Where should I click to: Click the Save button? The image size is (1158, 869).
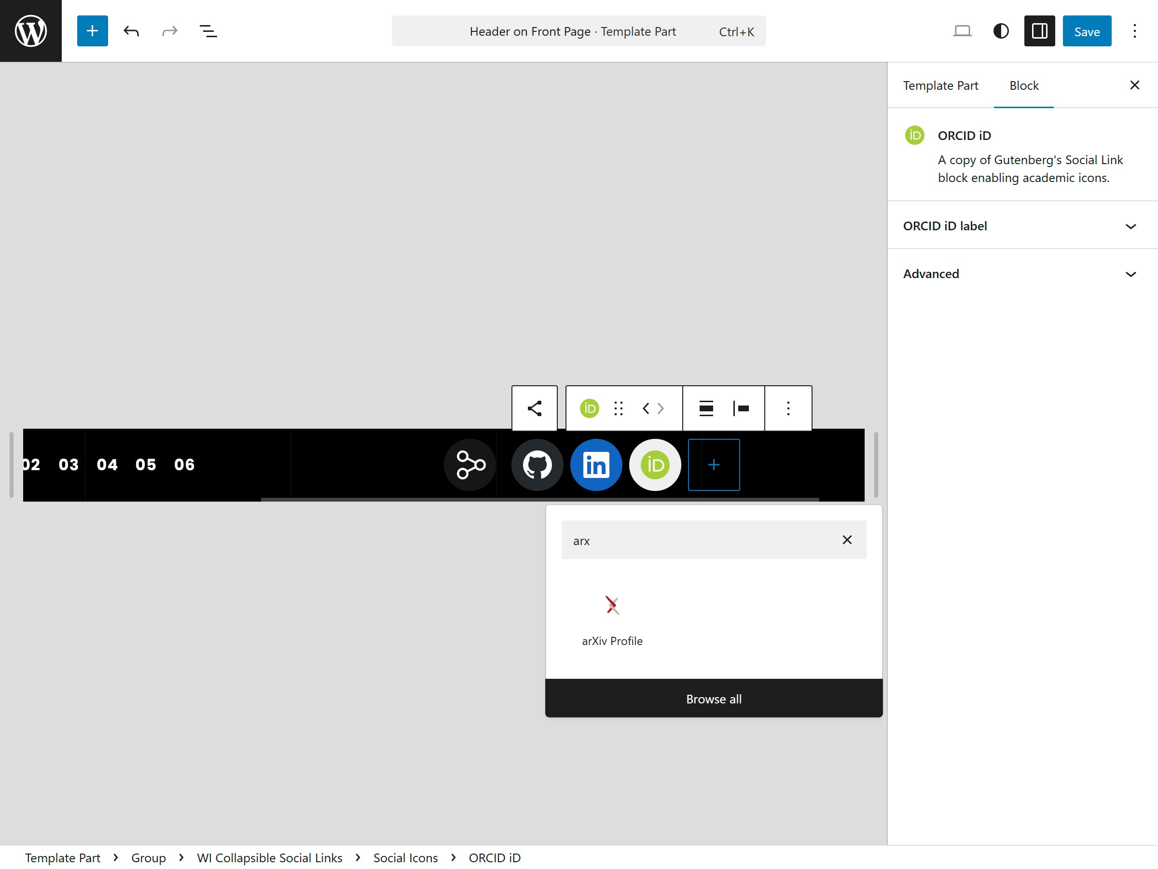(1086, 30)
